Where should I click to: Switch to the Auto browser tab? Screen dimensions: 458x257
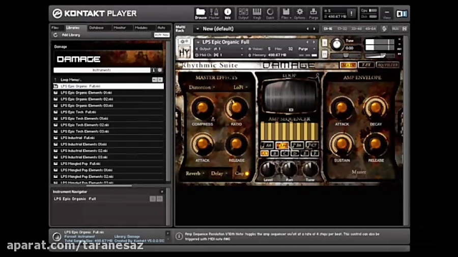click(161, 28)
